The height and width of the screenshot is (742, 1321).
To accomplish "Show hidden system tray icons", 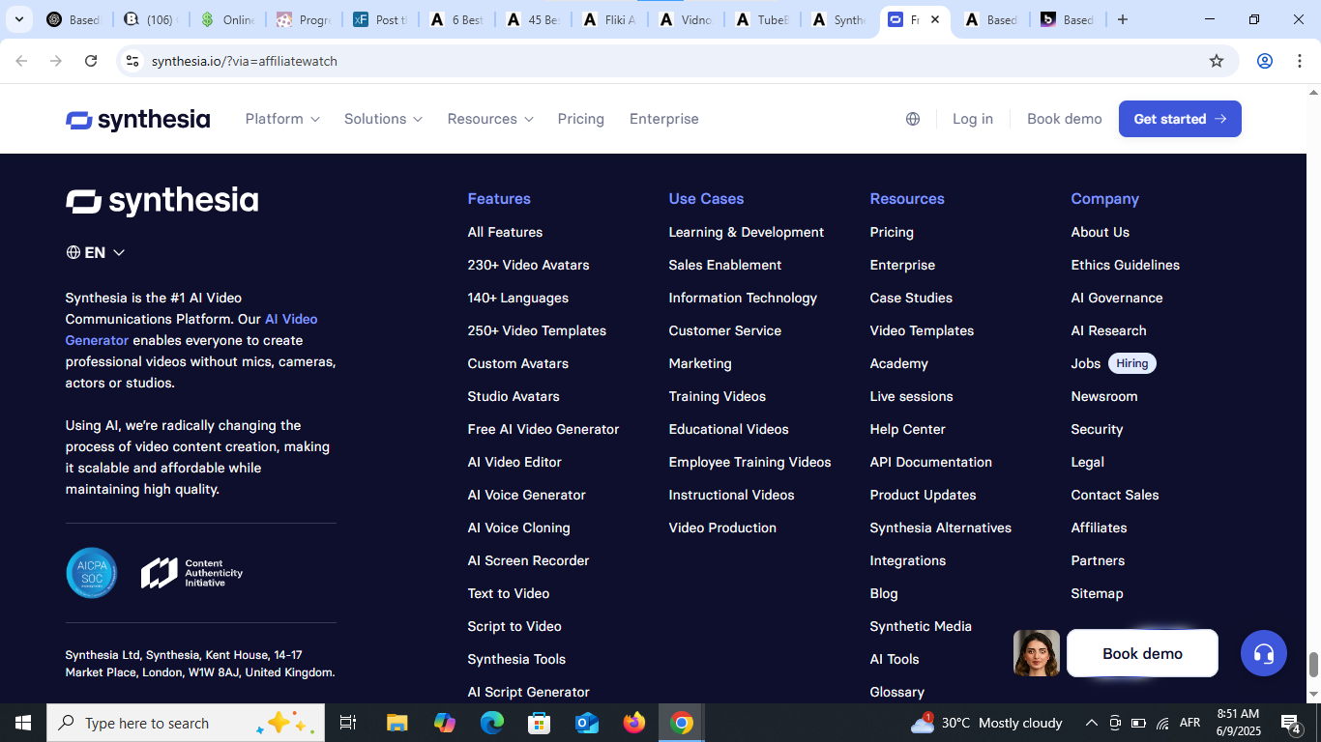I will (x=1092, y=723).
